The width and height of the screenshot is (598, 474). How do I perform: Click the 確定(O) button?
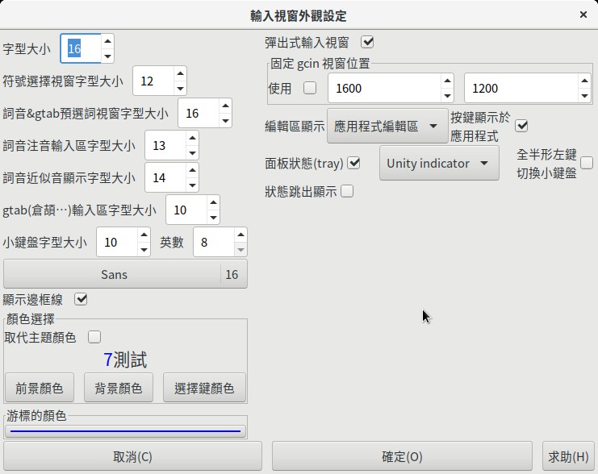pyautogui.click(x=402, y=456)
